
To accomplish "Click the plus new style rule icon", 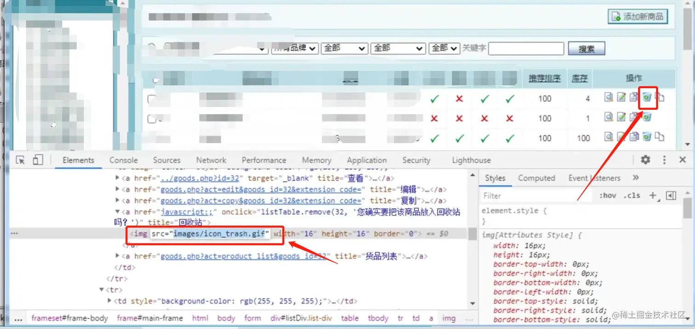I will pyautogui.click(x=653, y=195).
